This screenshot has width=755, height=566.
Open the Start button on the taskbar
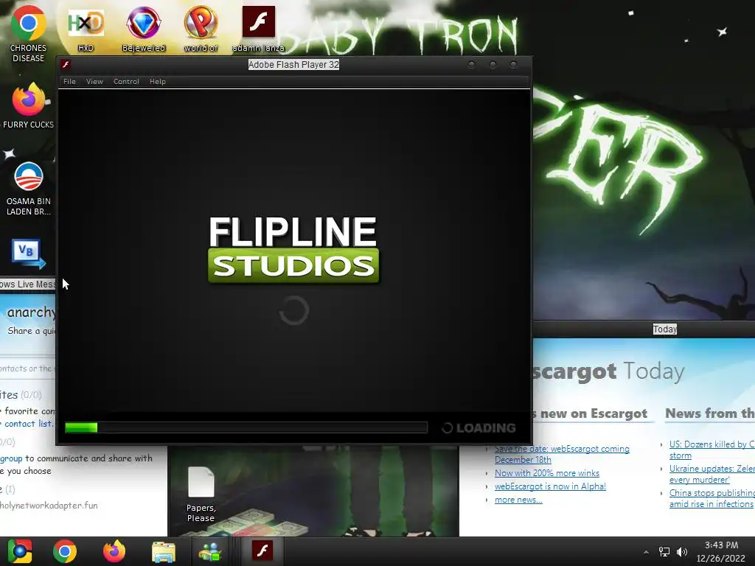pos(20,551)
